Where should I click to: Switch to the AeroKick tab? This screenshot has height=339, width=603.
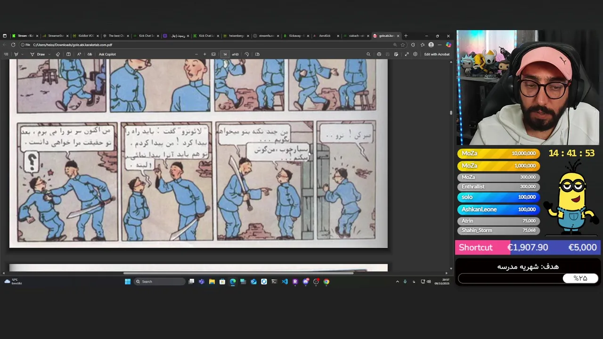coord(326,36)
